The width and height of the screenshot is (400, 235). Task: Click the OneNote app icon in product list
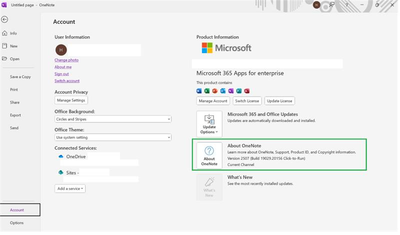click(x=231, y=91)
